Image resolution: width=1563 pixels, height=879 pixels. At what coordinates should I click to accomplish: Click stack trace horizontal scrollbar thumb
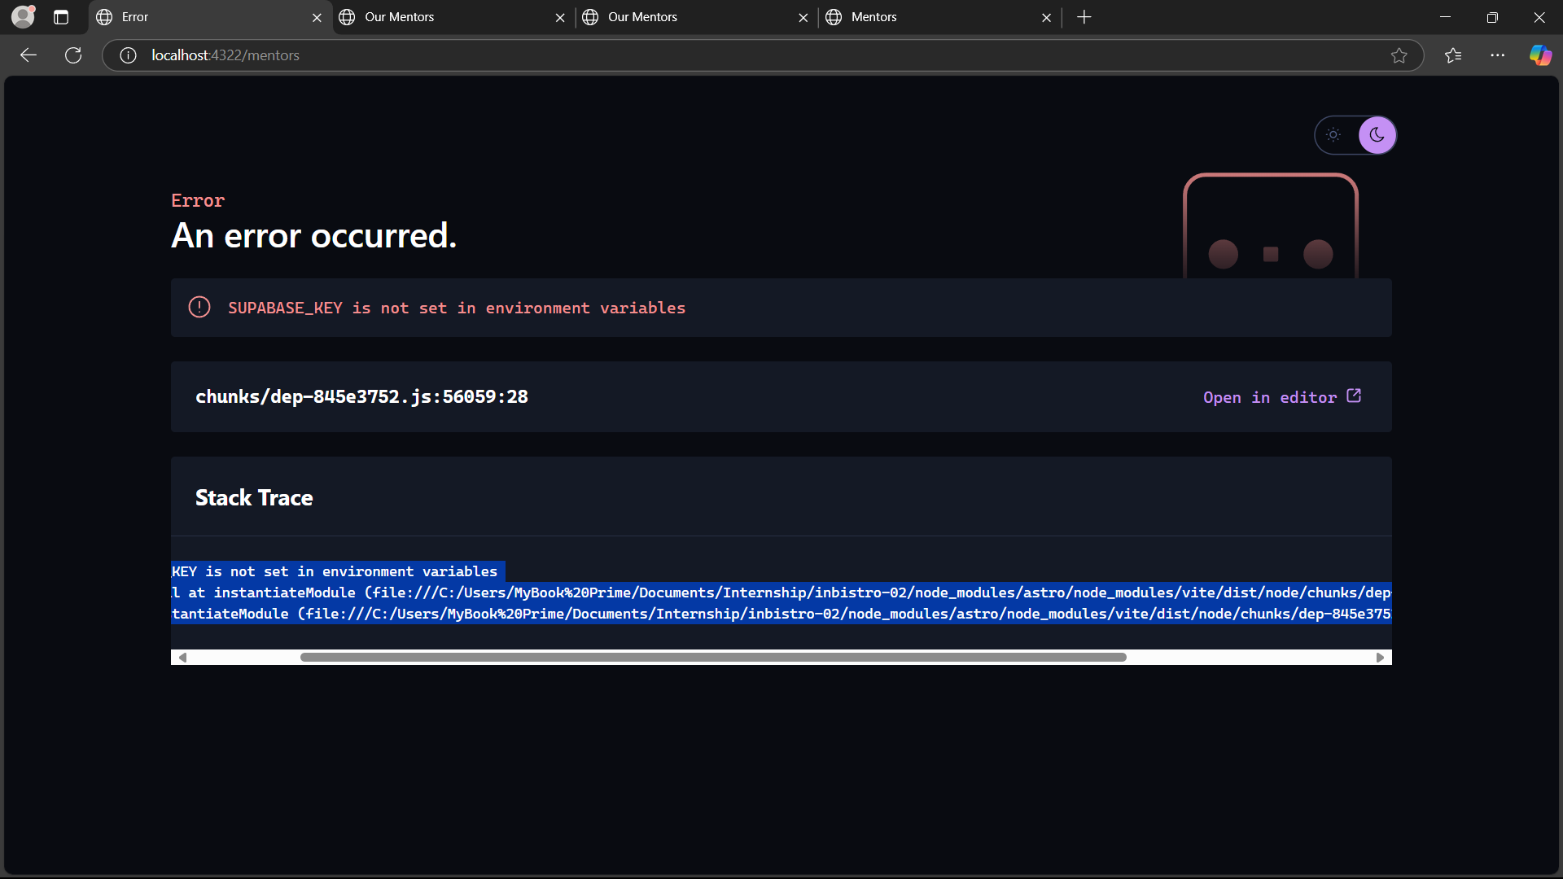[x=713, y=658]
